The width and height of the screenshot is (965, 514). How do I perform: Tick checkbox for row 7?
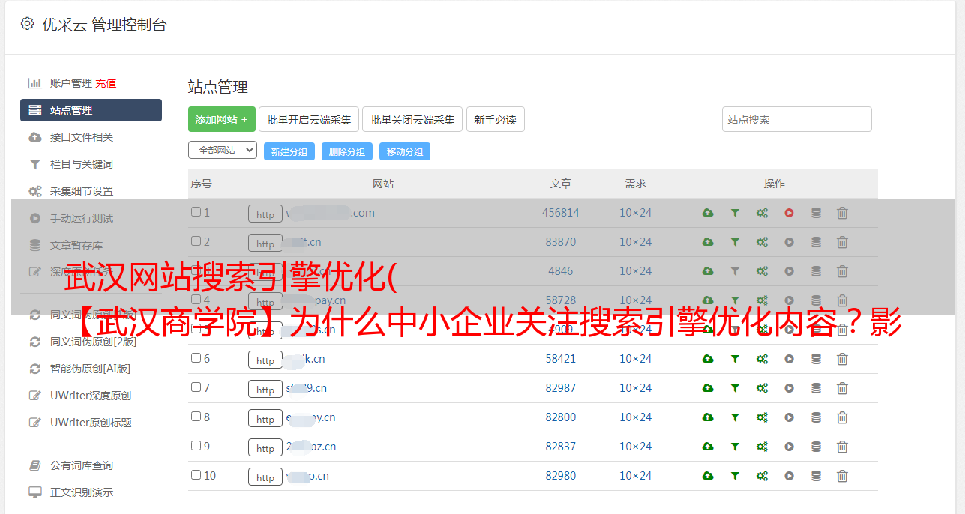click(x=196, y=387)
